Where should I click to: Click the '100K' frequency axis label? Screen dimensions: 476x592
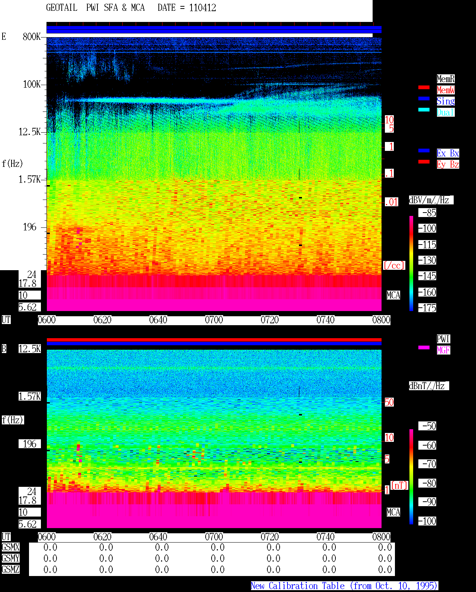coord(32,84)
